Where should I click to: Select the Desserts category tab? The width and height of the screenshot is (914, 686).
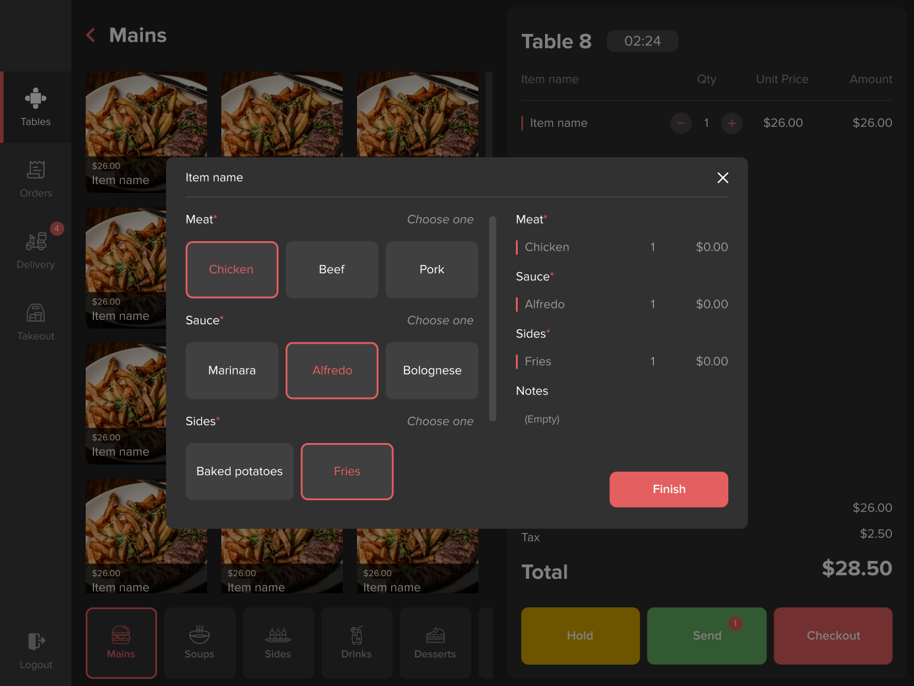coord(435,643)
